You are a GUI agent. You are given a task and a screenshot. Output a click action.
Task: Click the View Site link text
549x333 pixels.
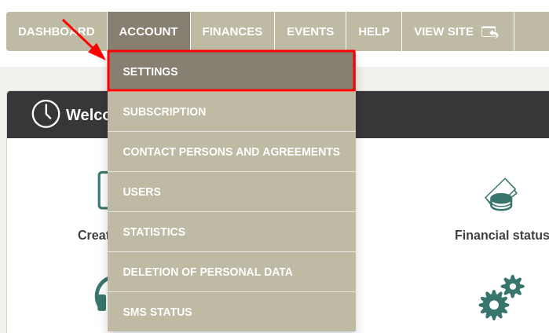pos(444,31)
